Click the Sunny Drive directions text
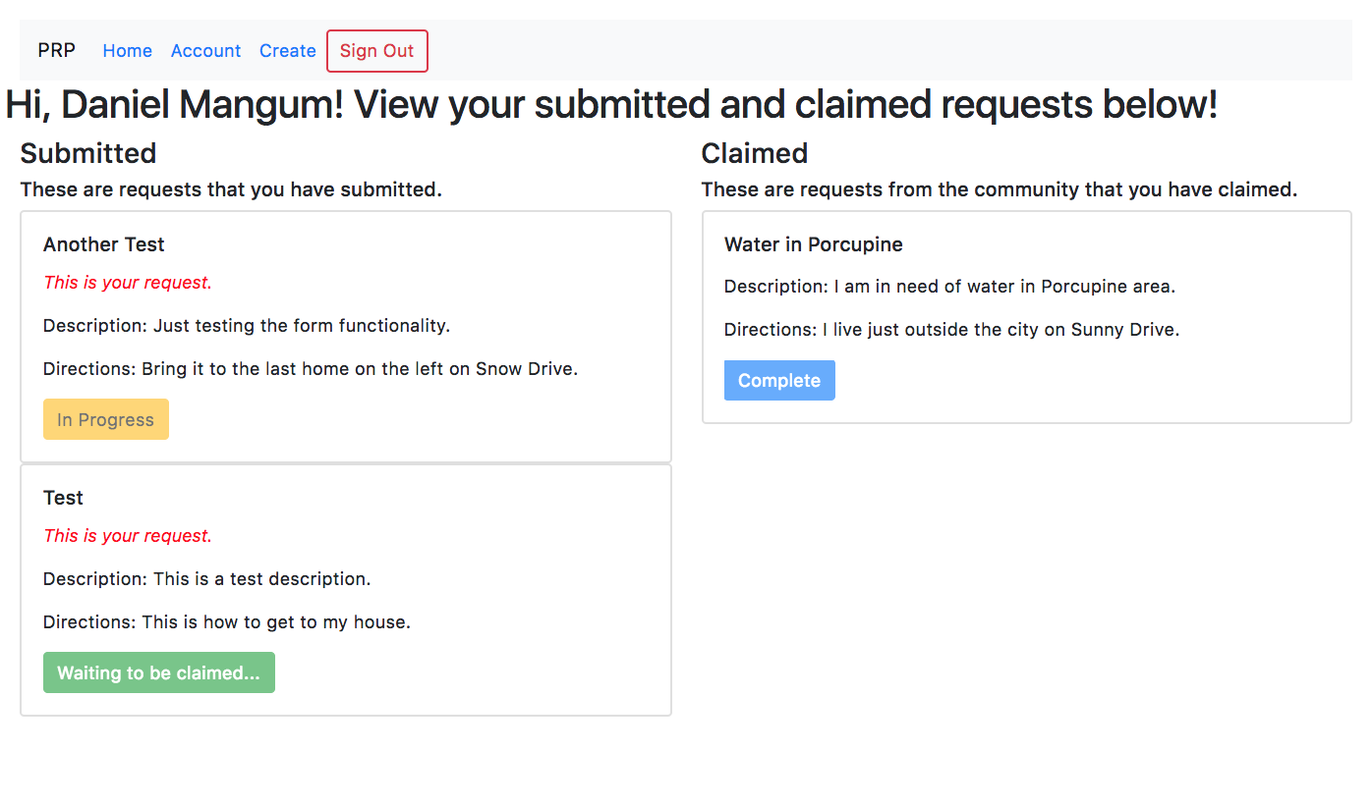This screenshot has width=1372, height=805. click(x=950, y=330)
